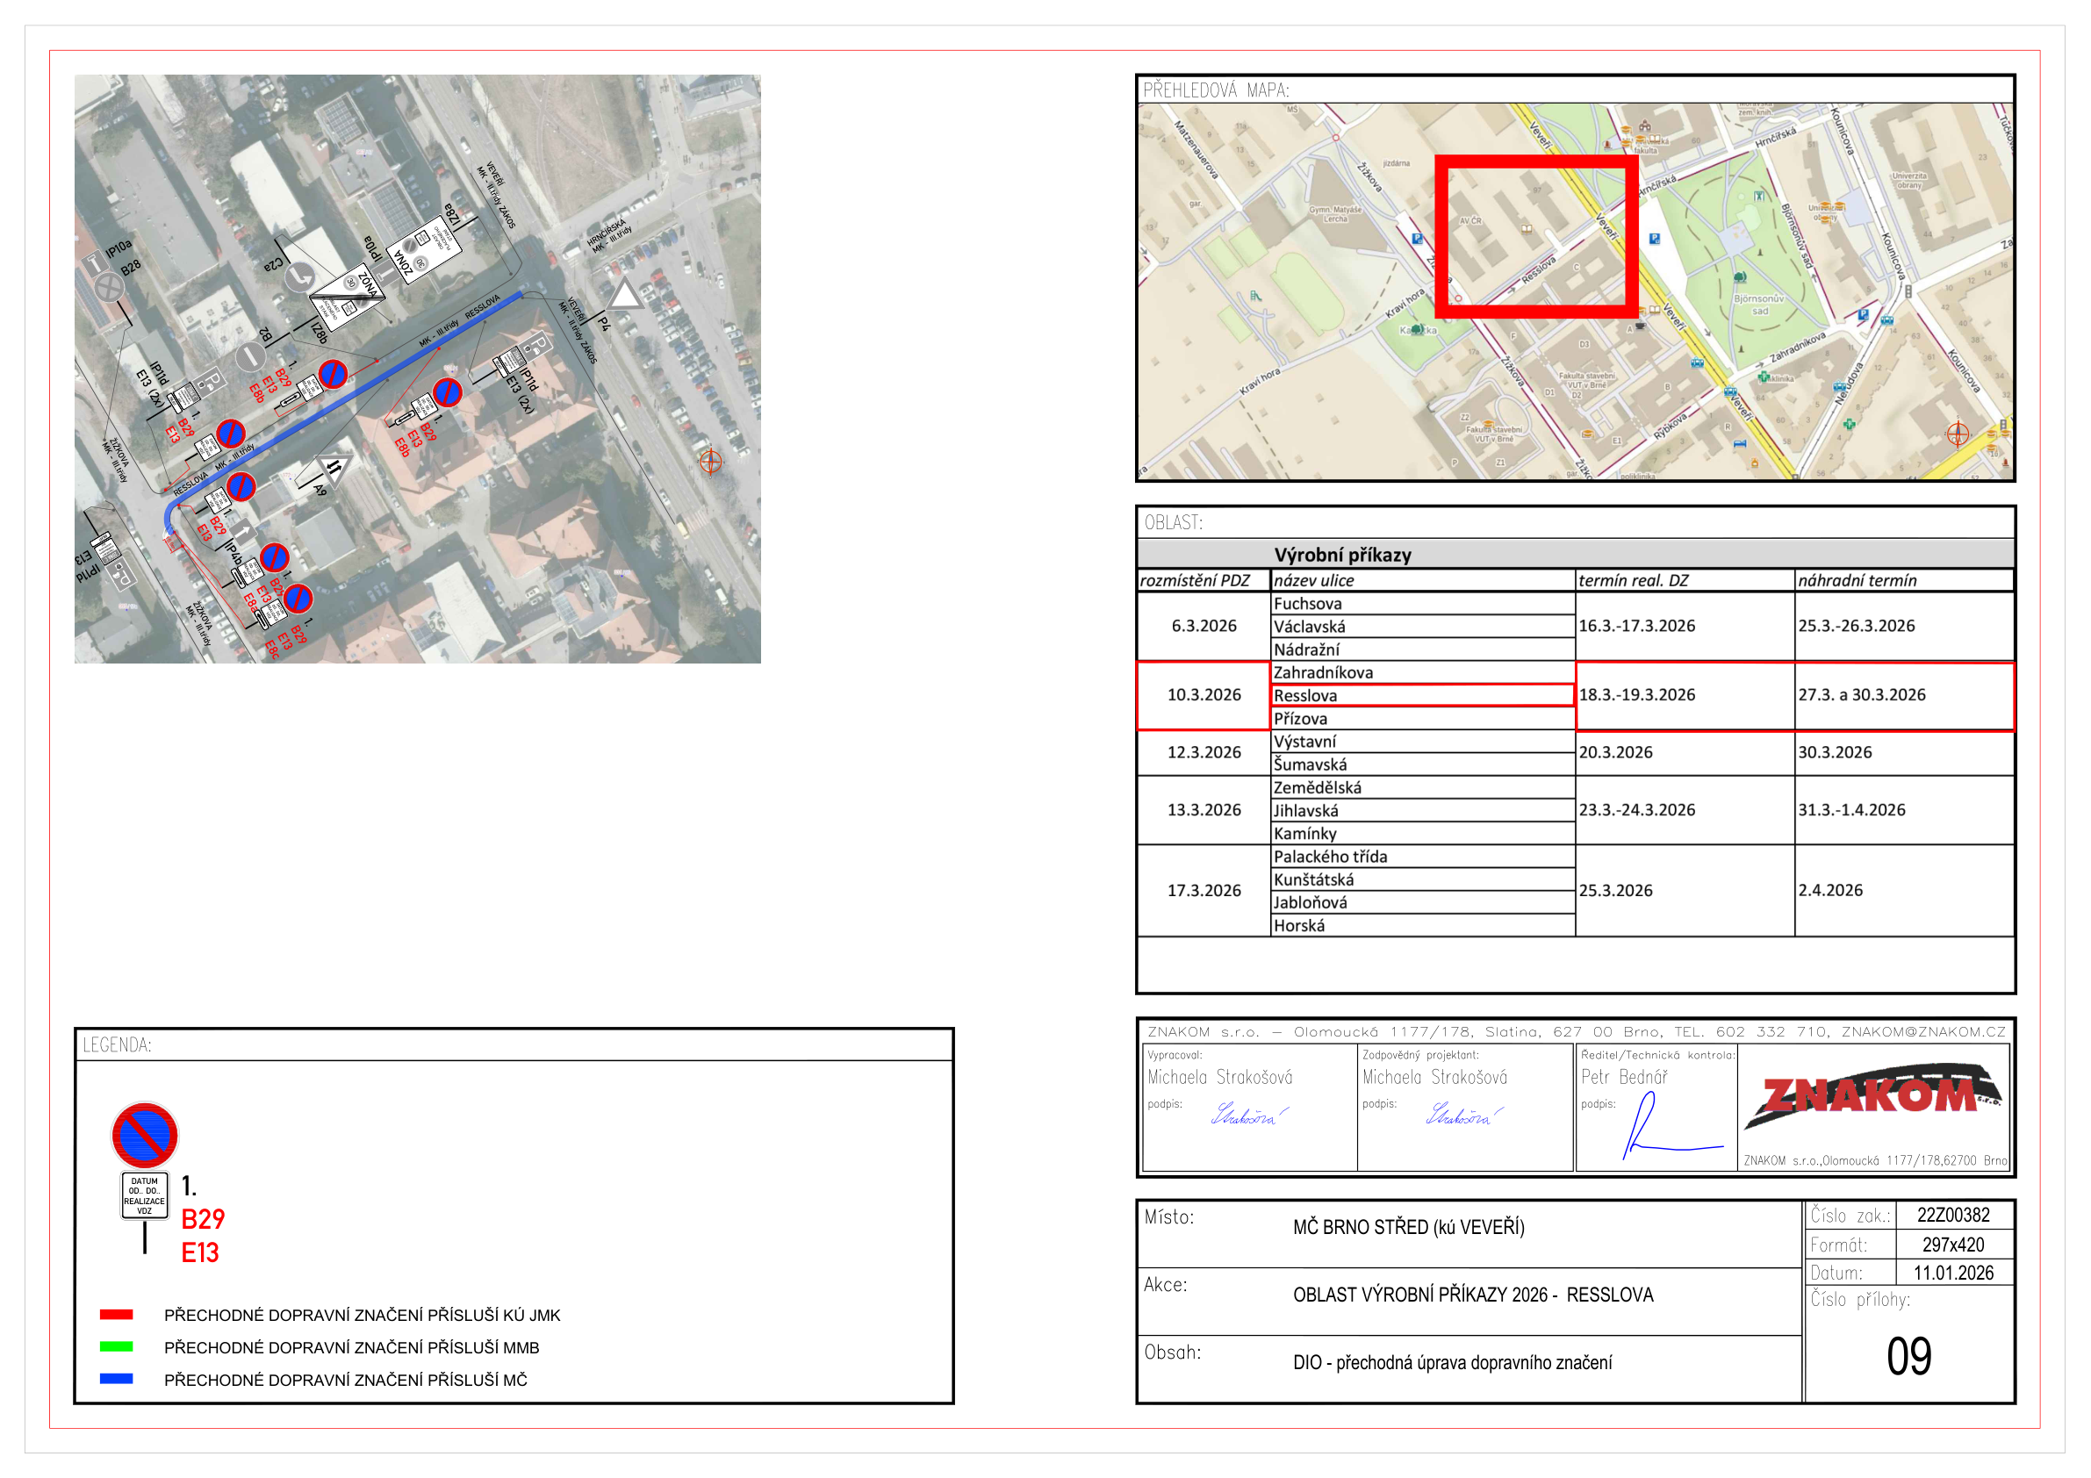Click the 'Jihlavská' street row

(x=1424, y=810)
